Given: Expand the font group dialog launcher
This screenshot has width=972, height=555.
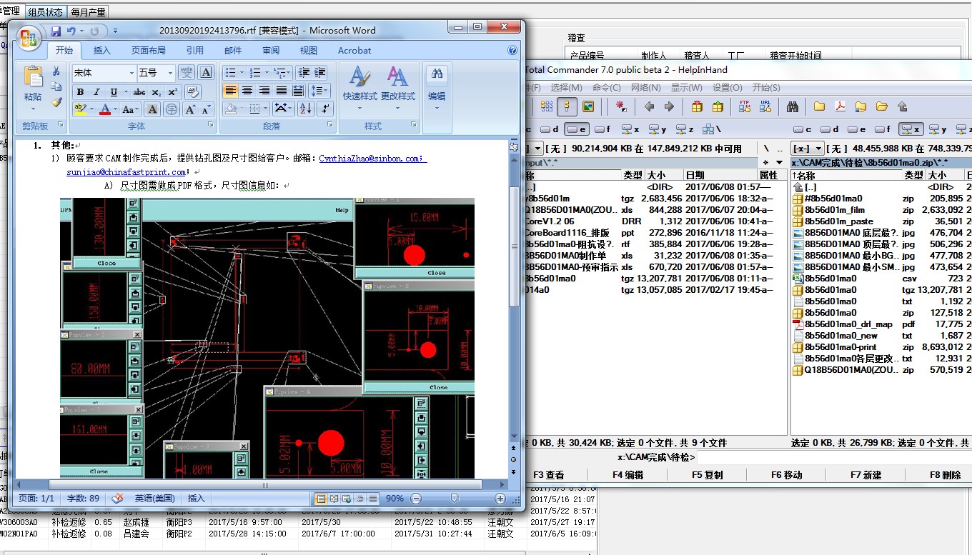Looking at the screenshot, I should 210,125.
